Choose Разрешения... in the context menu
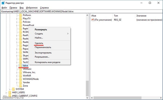The image size is (163, 100). 50,57
